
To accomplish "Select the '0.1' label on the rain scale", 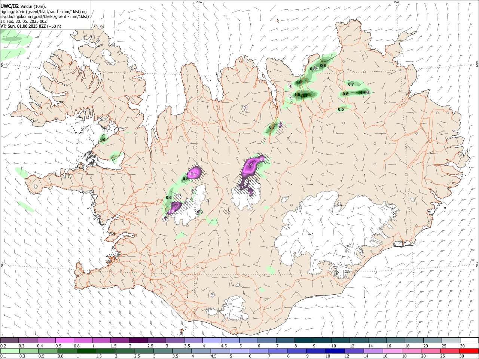I will point(3,356).
